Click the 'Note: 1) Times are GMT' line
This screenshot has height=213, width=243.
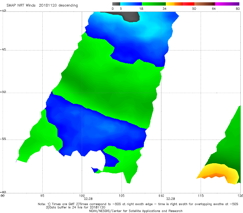point(138,204)
